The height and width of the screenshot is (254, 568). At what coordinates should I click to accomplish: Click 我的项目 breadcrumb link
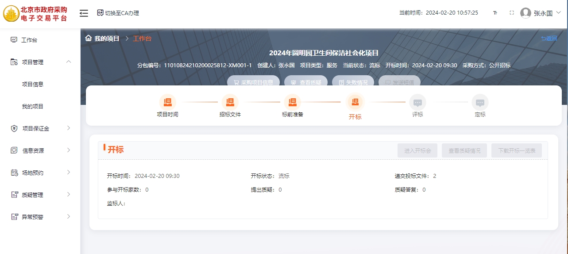(x=107, y=38)
